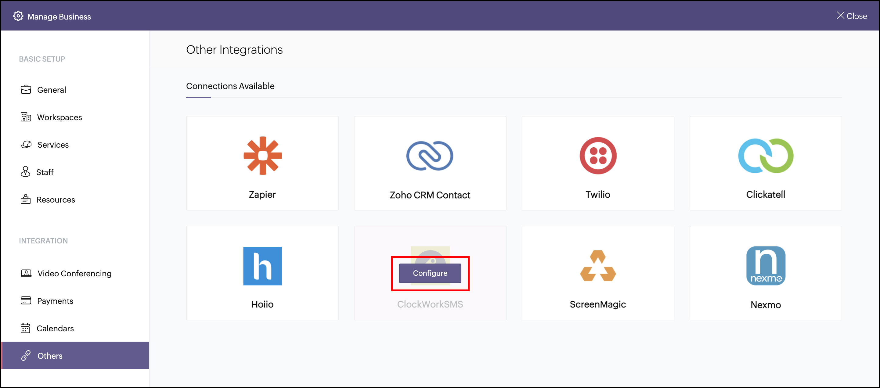This screenshot has width=880, height=388.
Task: Open Services in the sidebar
Action: (x=53, y=145)
